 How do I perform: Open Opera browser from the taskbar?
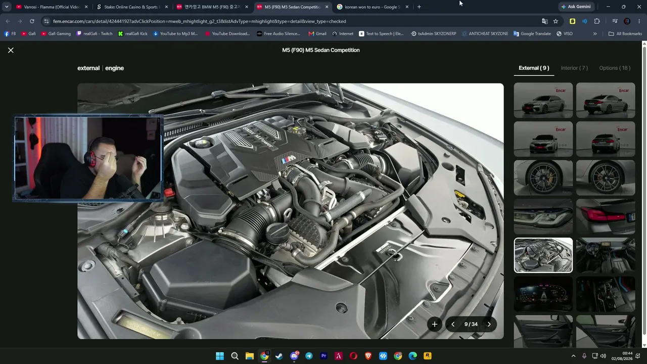coord(353,356)
